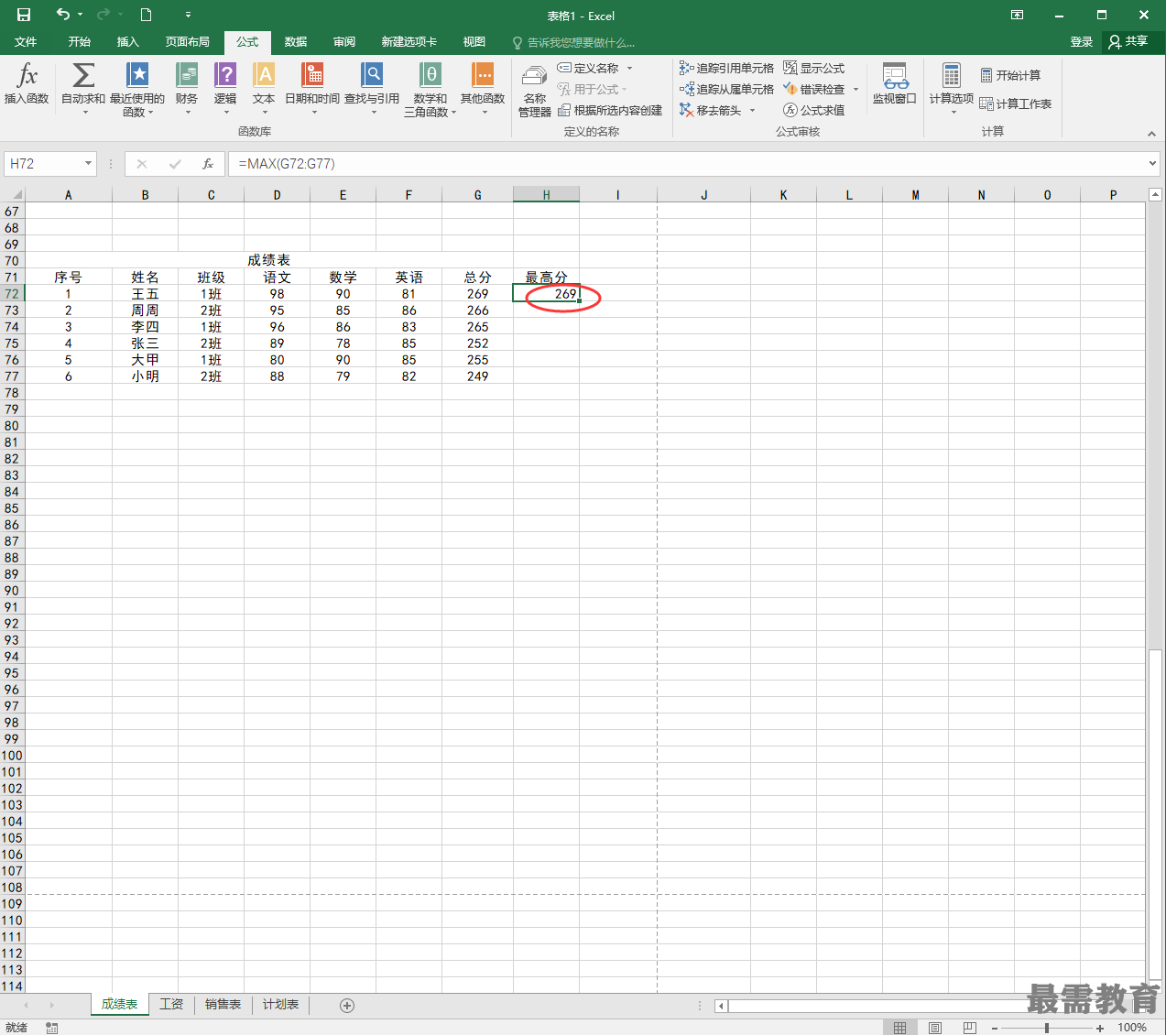The width and height of the screenshot is (1166, 1035).
Task: Click the Share (共享) button
Action: point(1129,42)
